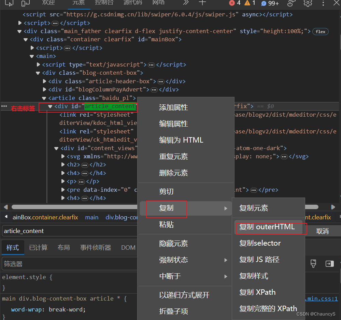
Task: Collapse the mainBox container div
Action: [26, 40]
